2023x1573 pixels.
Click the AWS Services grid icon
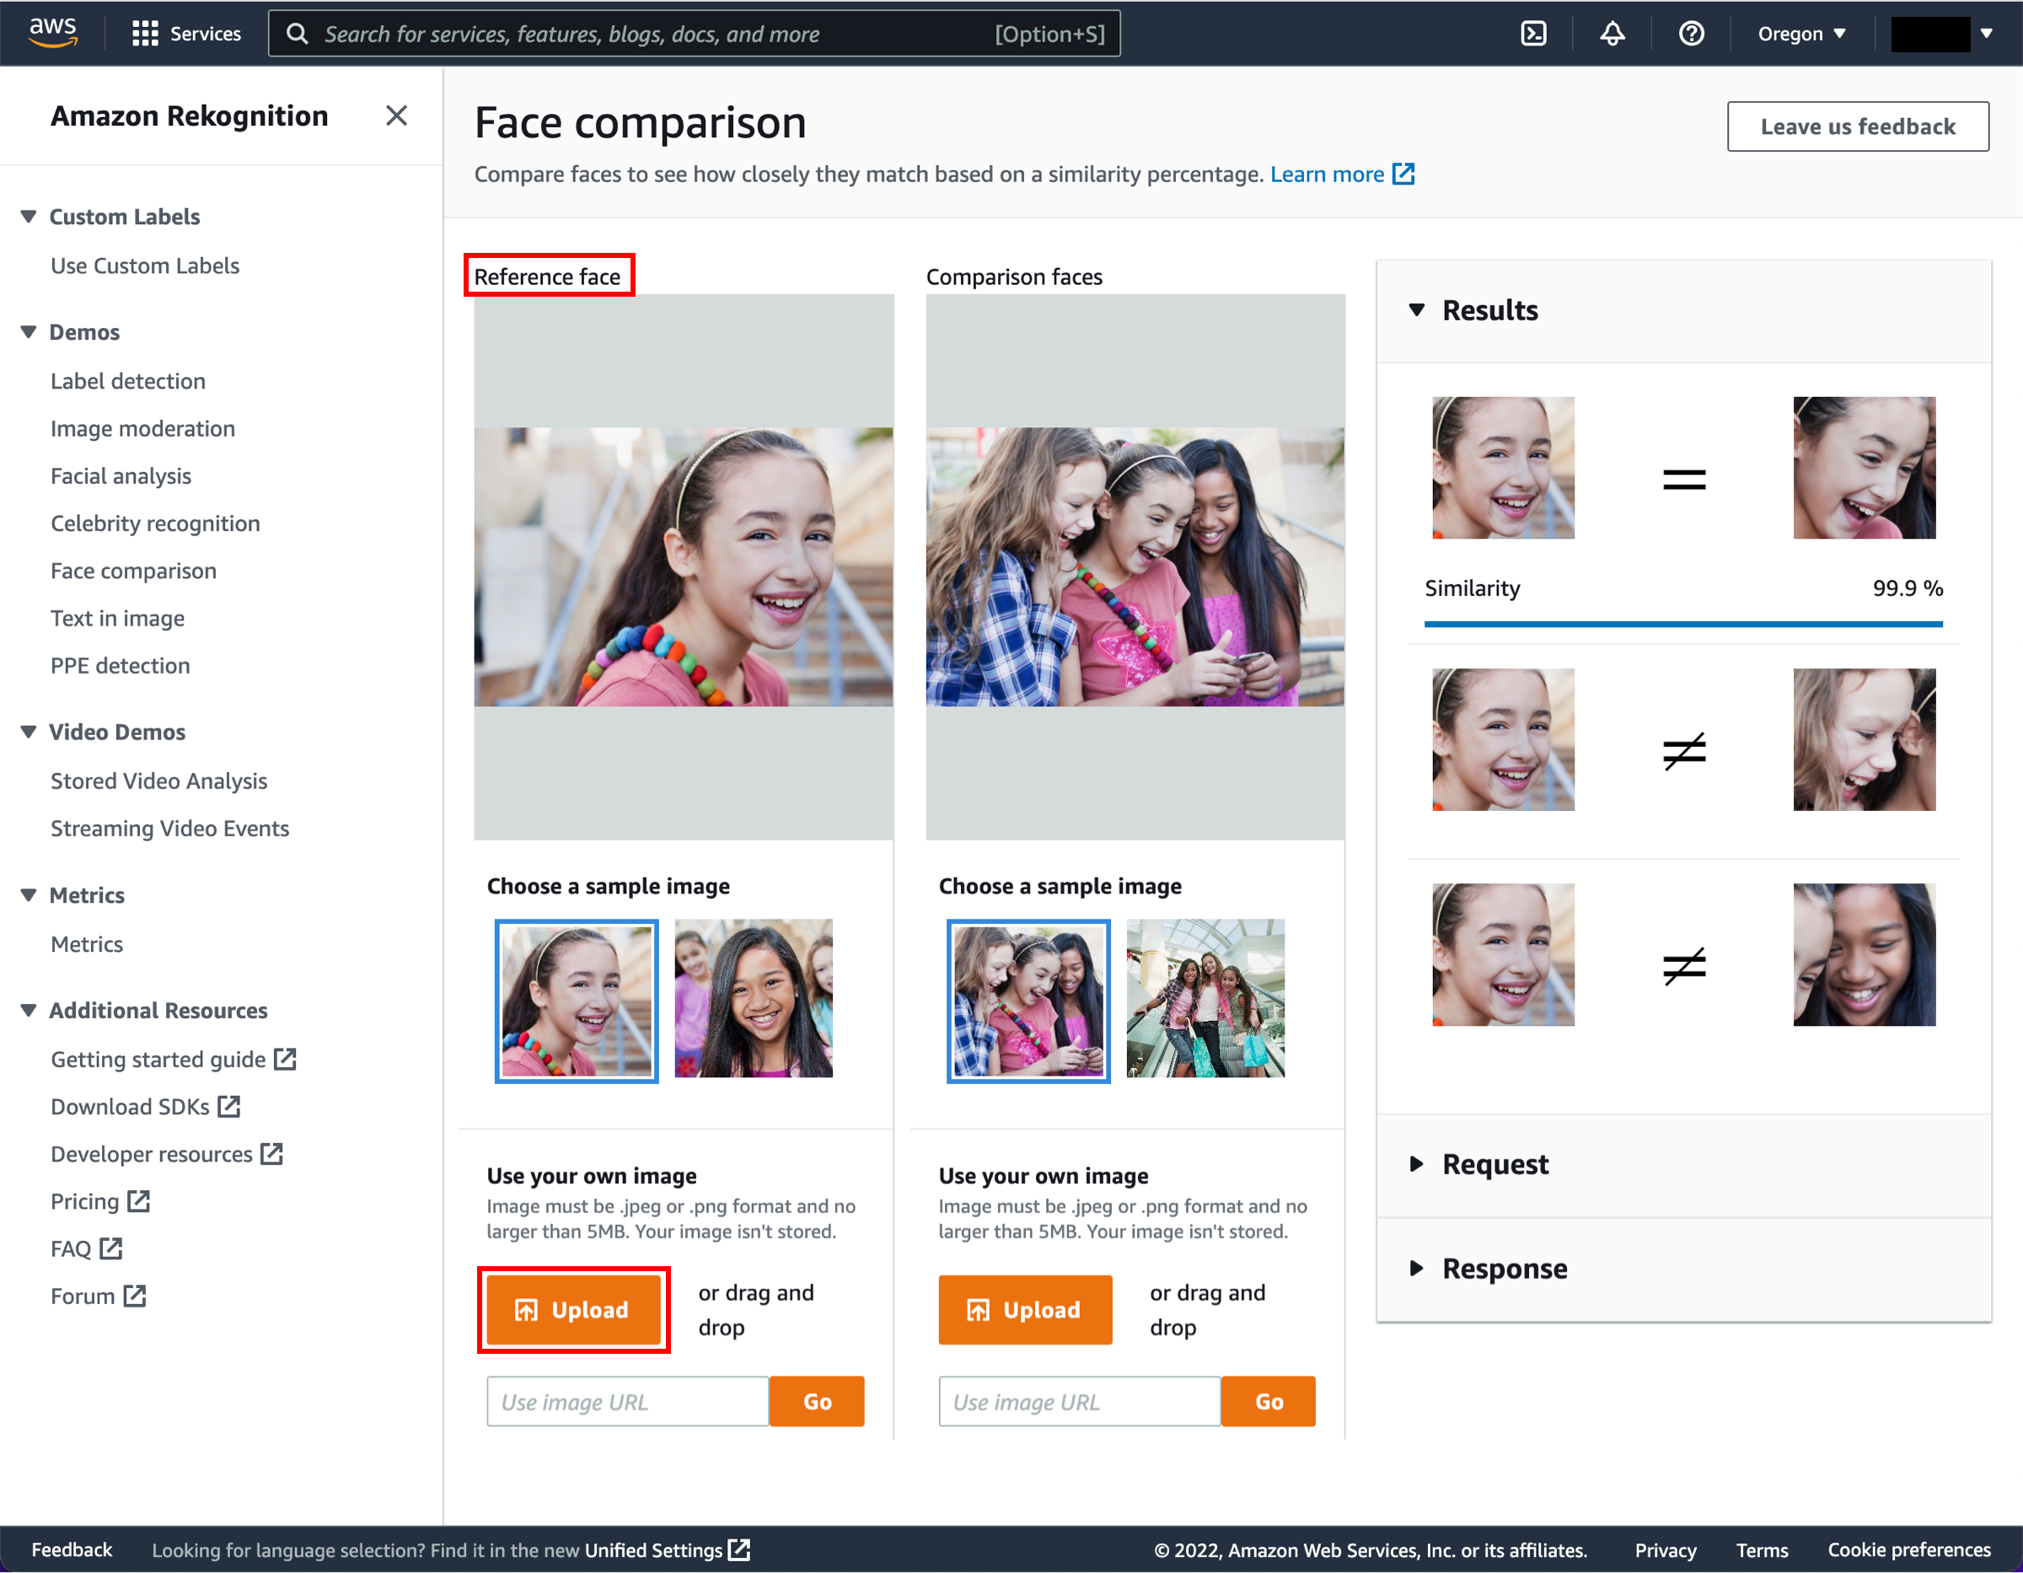142,33
